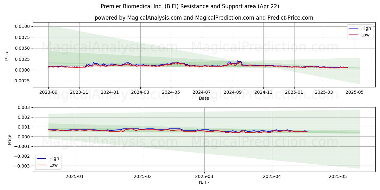Click the '2024-11' x-axis tick label
Viewport: 380px width, 190px height.
(x=263, y=92)
